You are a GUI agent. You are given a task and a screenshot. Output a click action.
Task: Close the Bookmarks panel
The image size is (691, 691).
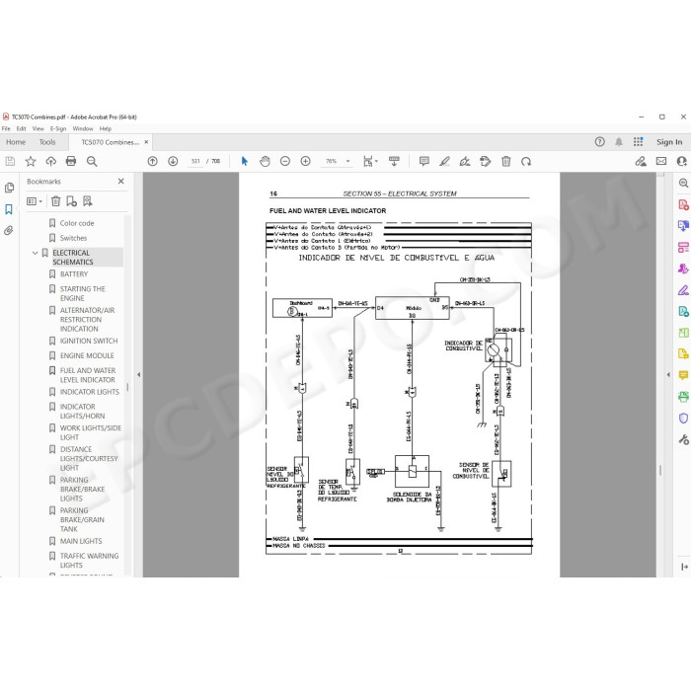(120, 181)
